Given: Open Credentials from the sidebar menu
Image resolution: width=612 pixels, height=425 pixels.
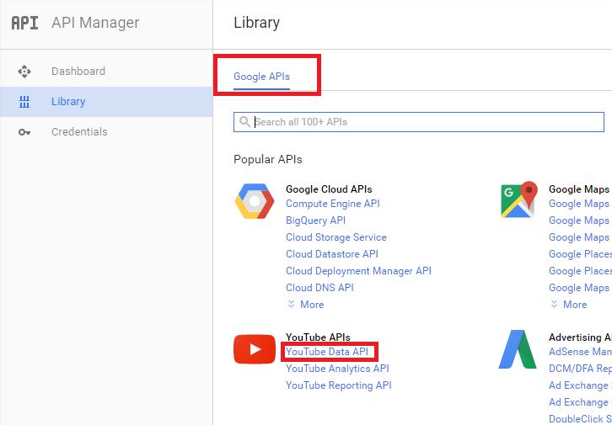Looking at the screenshot, I should click(79, 132).
